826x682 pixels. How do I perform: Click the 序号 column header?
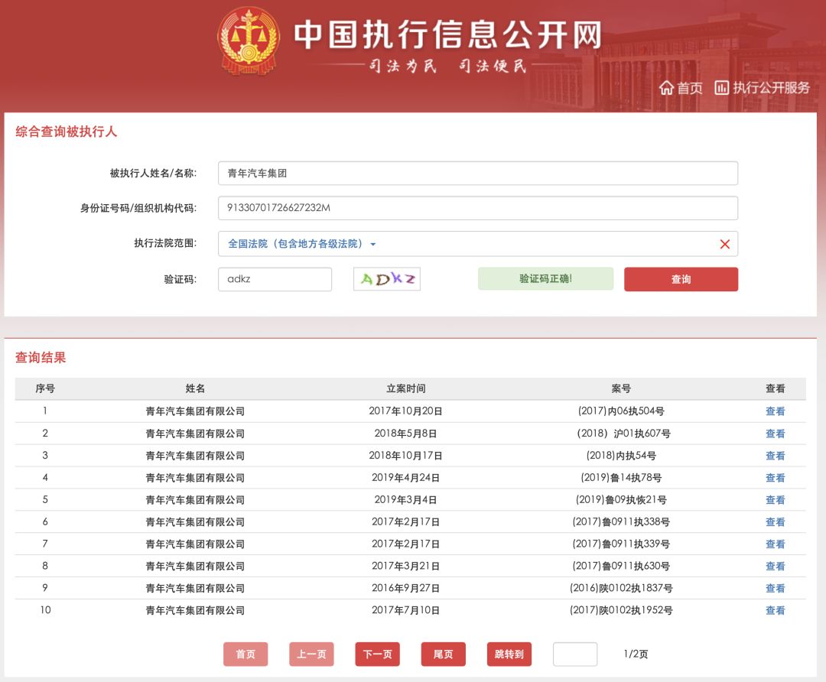pos(45,388)
